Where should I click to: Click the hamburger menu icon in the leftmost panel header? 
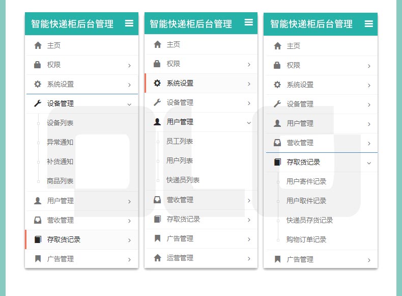(129, 23)
